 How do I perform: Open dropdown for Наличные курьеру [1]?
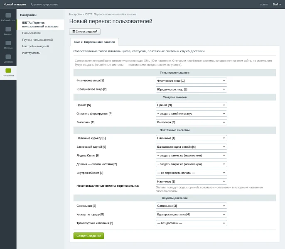click(x=191, y=138)
